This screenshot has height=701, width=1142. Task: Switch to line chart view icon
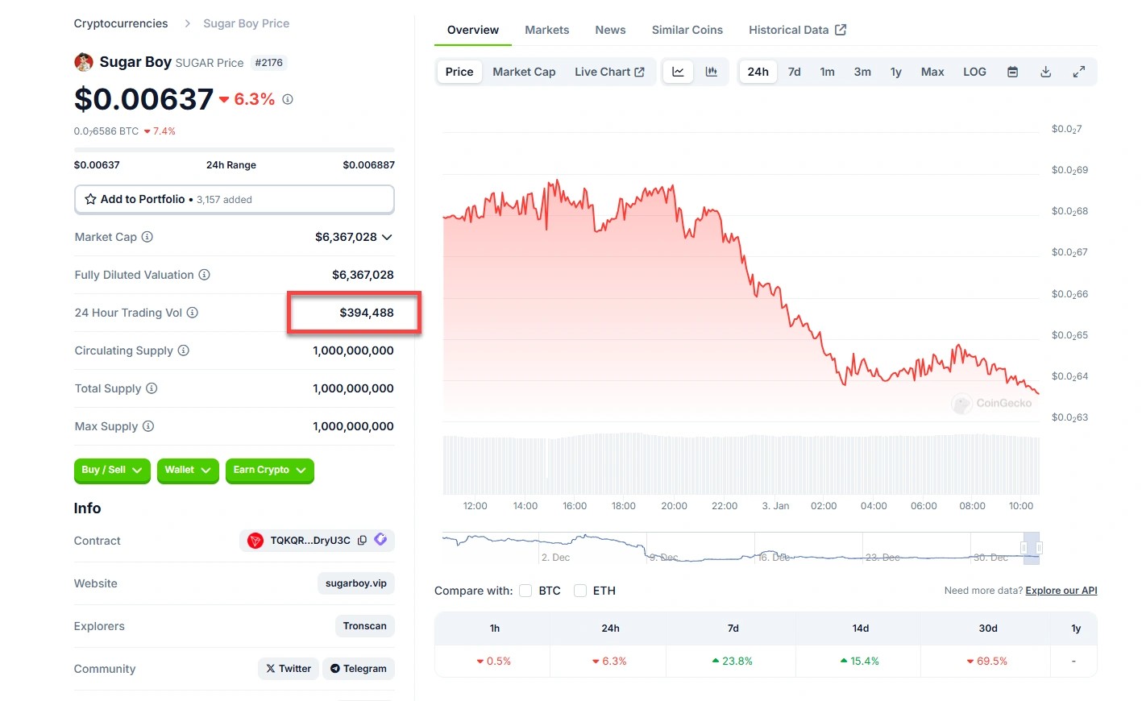678,72
